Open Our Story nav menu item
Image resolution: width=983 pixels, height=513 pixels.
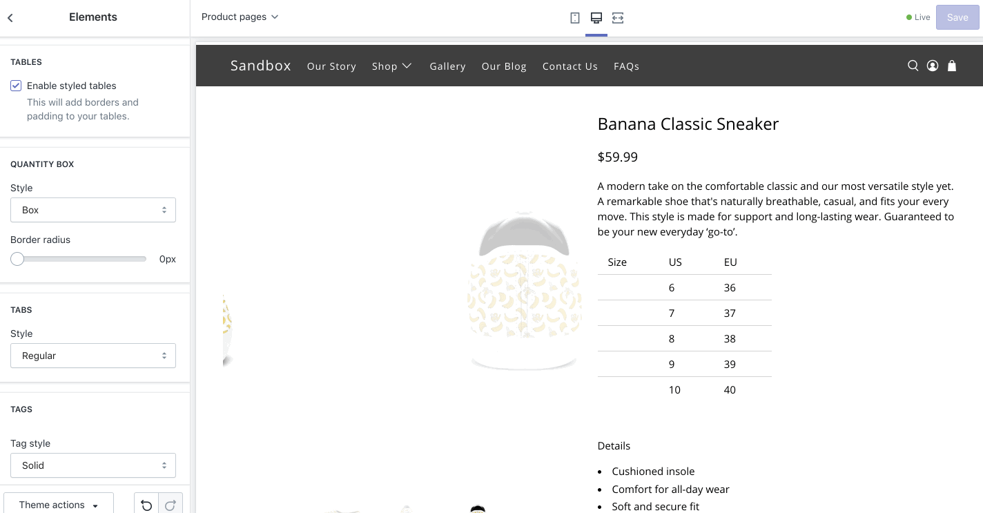[331, 66]
